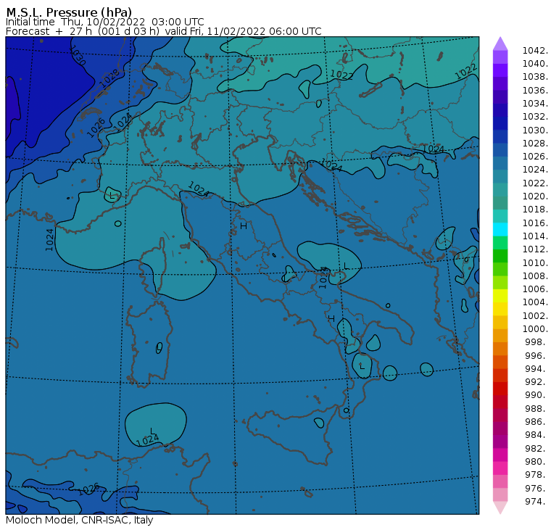
Task: Click the legend value 996.
Action: point(536,356)
